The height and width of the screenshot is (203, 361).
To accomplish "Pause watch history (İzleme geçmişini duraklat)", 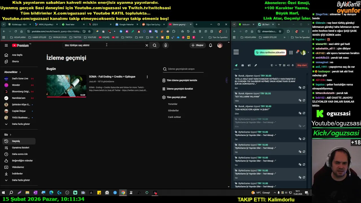I will point(177,89).
